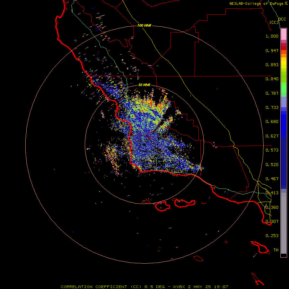The width and height of the screenshot is (289, 289).
Task: Click the DCC label above legend
Action: click(282, 19)
